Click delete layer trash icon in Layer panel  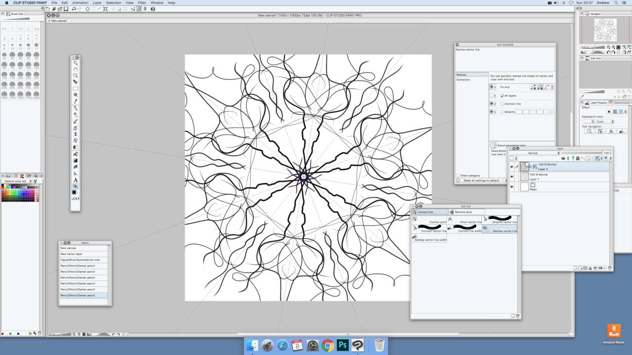pyautogui.click(x=610, y=268)
